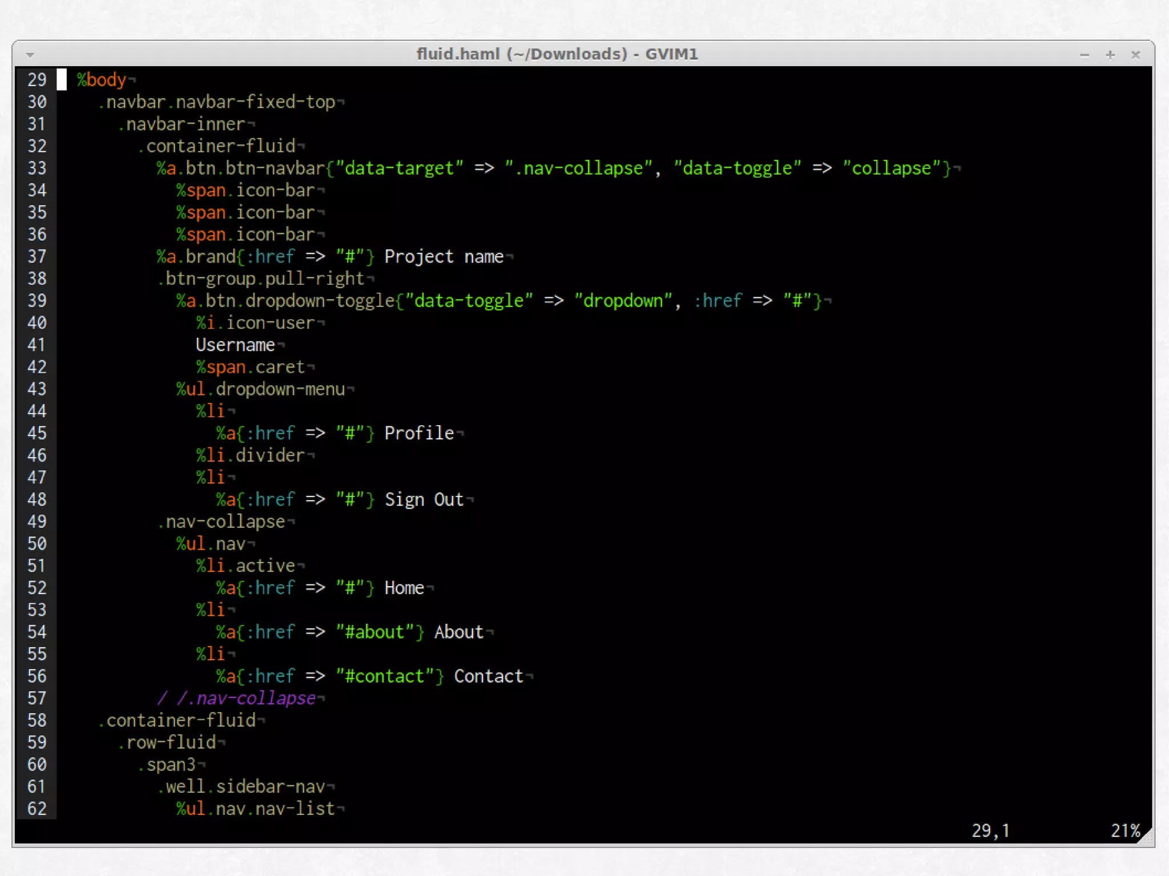Viewport: 1169px width, 876px height.
Task: Click the %ul.dropdown-menu line
Action: click(x=261, y=389)
